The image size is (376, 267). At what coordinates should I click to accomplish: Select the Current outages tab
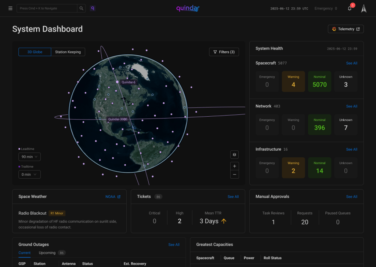click(x=25, y=253)
